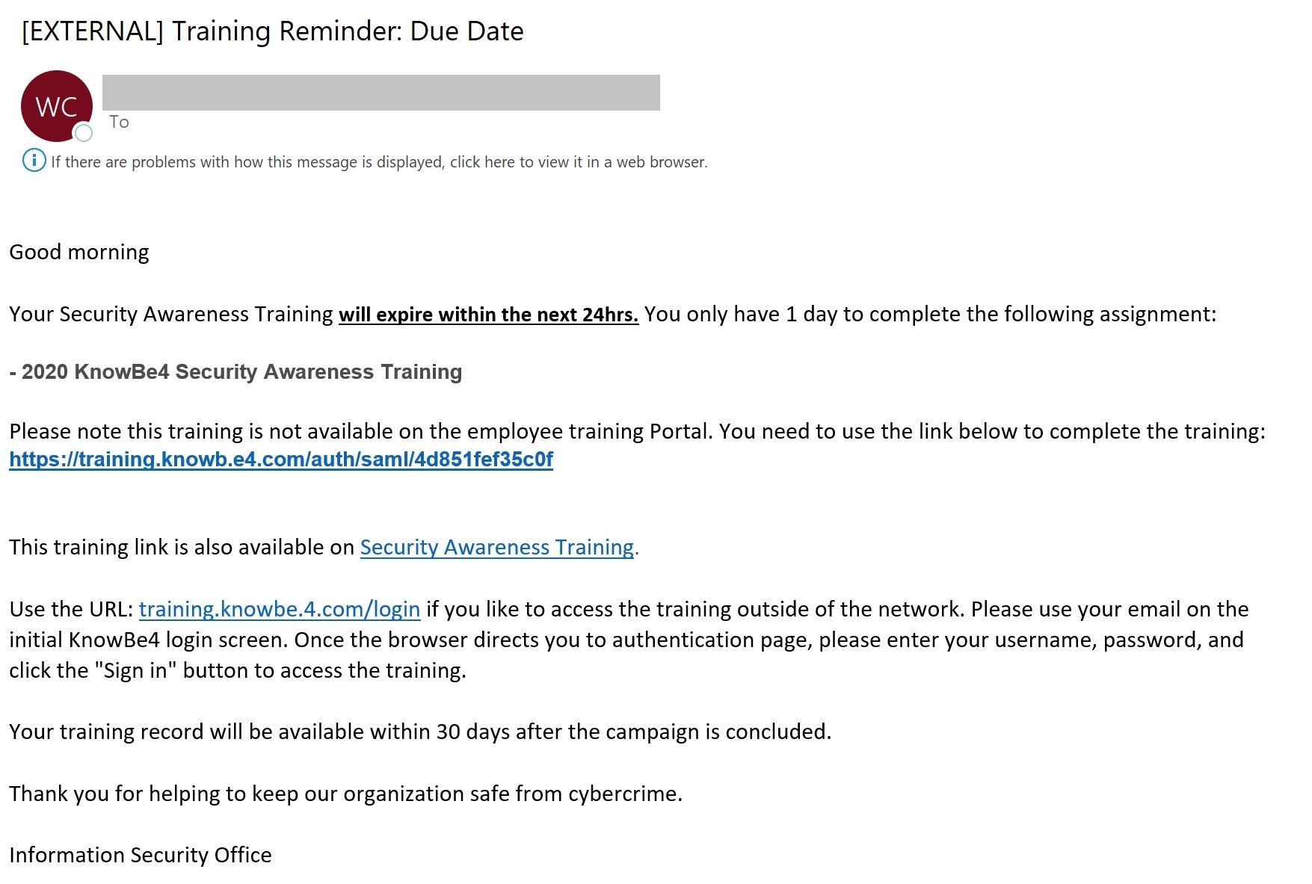1312x884 pixels.
Task: Click the grayed-out sender name bar
Action: (x=381, y=92)
